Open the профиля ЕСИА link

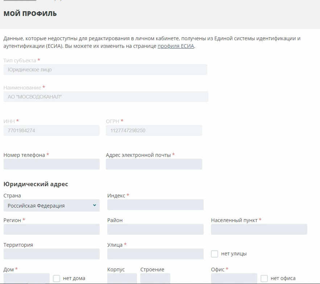pyautogui.click(x=176, y=46)
